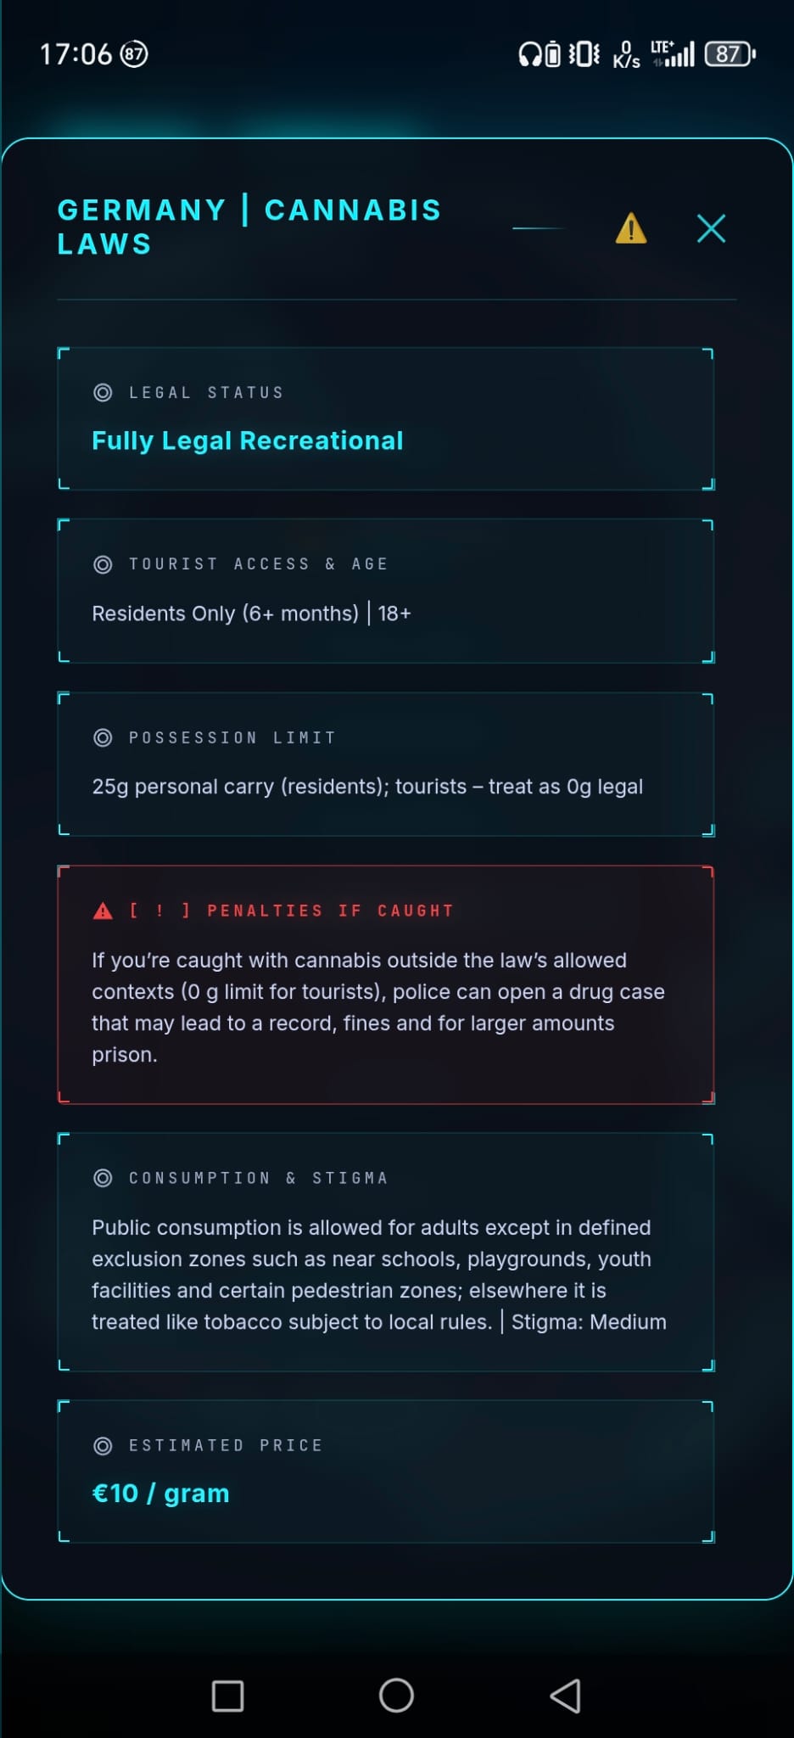
Task: Tap the Tourist Access & Age icon
Action: (103, 564)
